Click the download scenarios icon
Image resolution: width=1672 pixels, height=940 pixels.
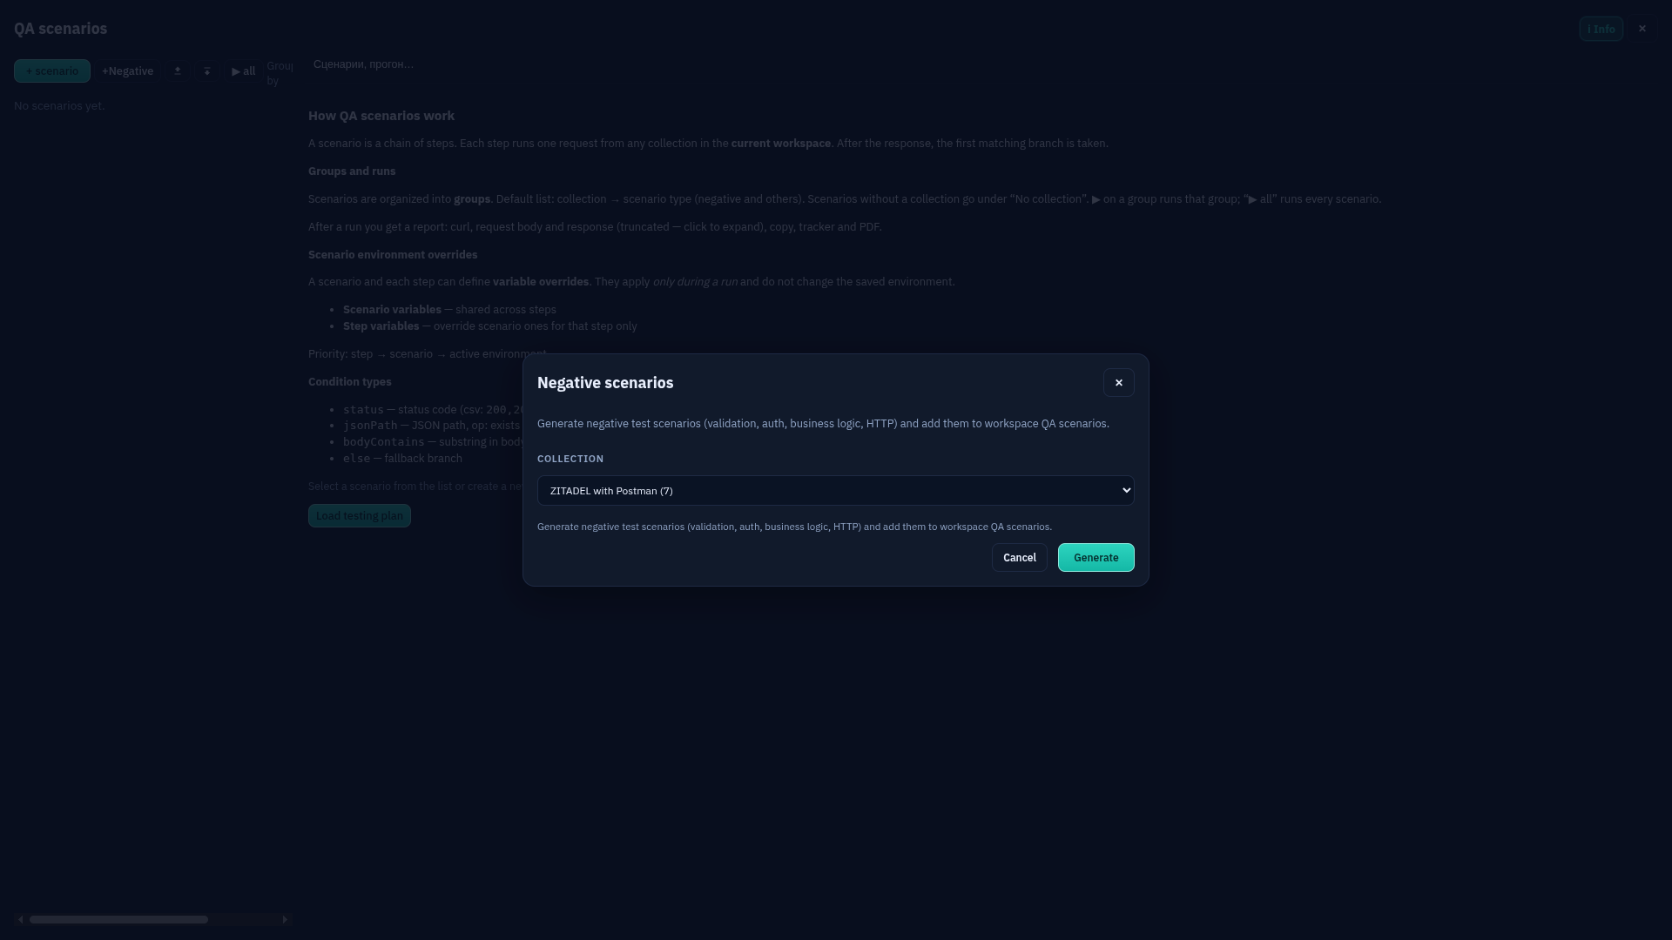[207, 71]
